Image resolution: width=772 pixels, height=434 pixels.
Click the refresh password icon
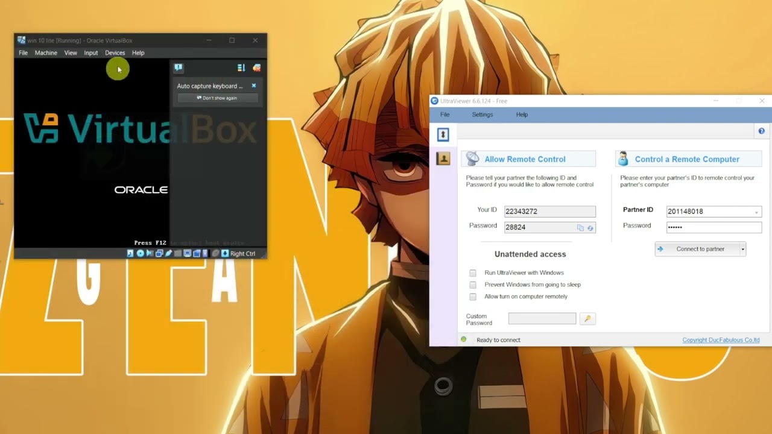pos(590,228)
